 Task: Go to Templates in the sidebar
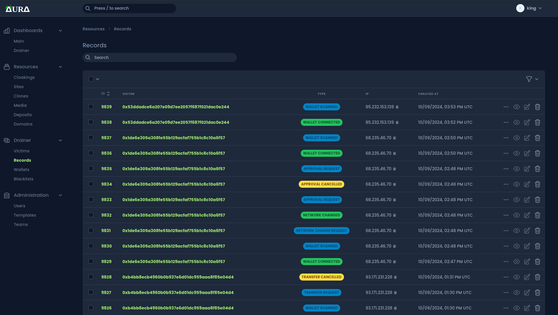[x=25, y=215]
